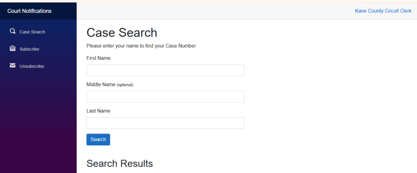Click into the Middle Name text field
This screenshot has height=173, width=417.
click(165, 96)
